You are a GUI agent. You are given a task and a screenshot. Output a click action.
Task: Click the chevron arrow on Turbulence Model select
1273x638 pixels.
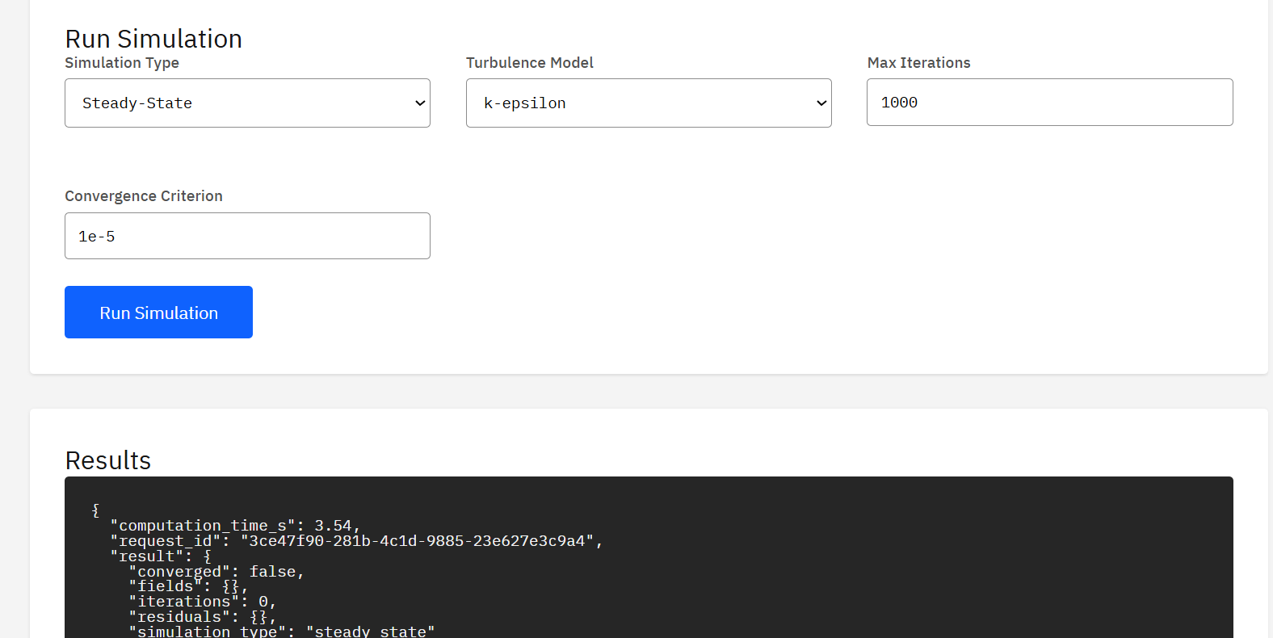(x=821, y=103)
